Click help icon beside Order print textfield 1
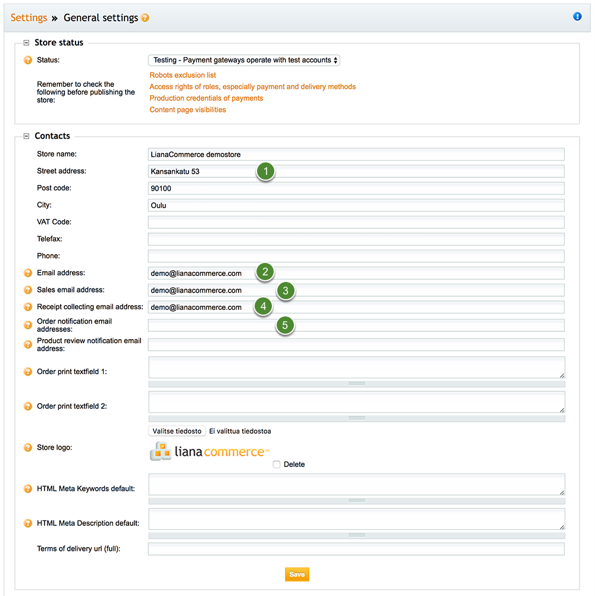This screenshot has width=595, height=596. [28, 372]
